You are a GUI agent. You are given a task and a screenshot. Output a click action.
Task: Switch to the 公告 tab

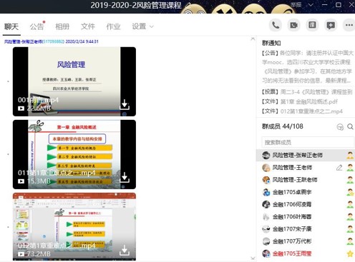click(37, 26)
